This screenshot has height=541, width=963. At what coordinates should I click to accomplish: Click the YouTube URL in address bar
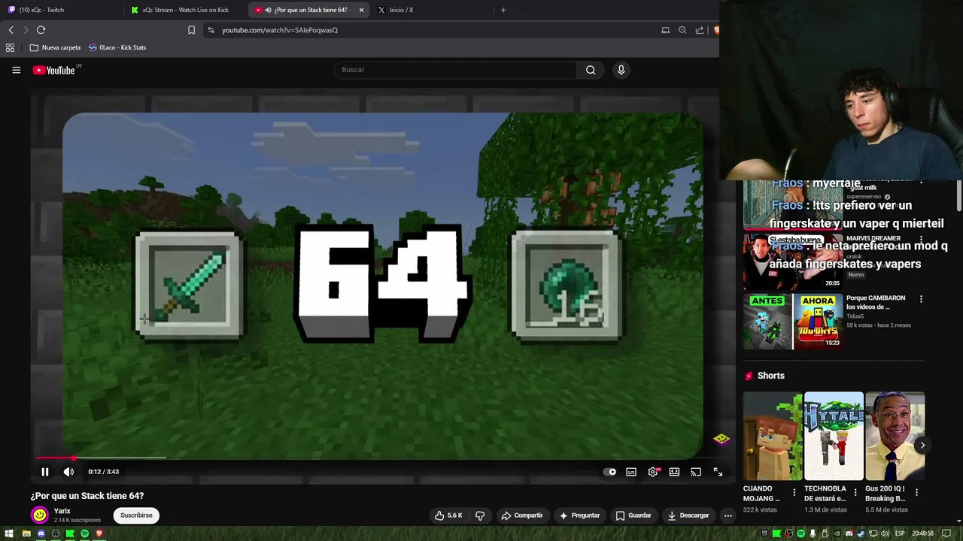pos(280,30)
